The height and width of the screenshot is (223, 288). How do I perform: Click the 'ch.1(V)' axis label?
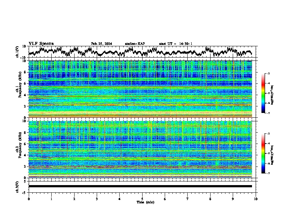17,52
